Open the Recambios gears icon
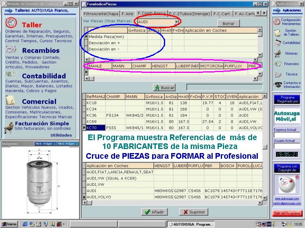305x228 pixels. tap(11, 49)
